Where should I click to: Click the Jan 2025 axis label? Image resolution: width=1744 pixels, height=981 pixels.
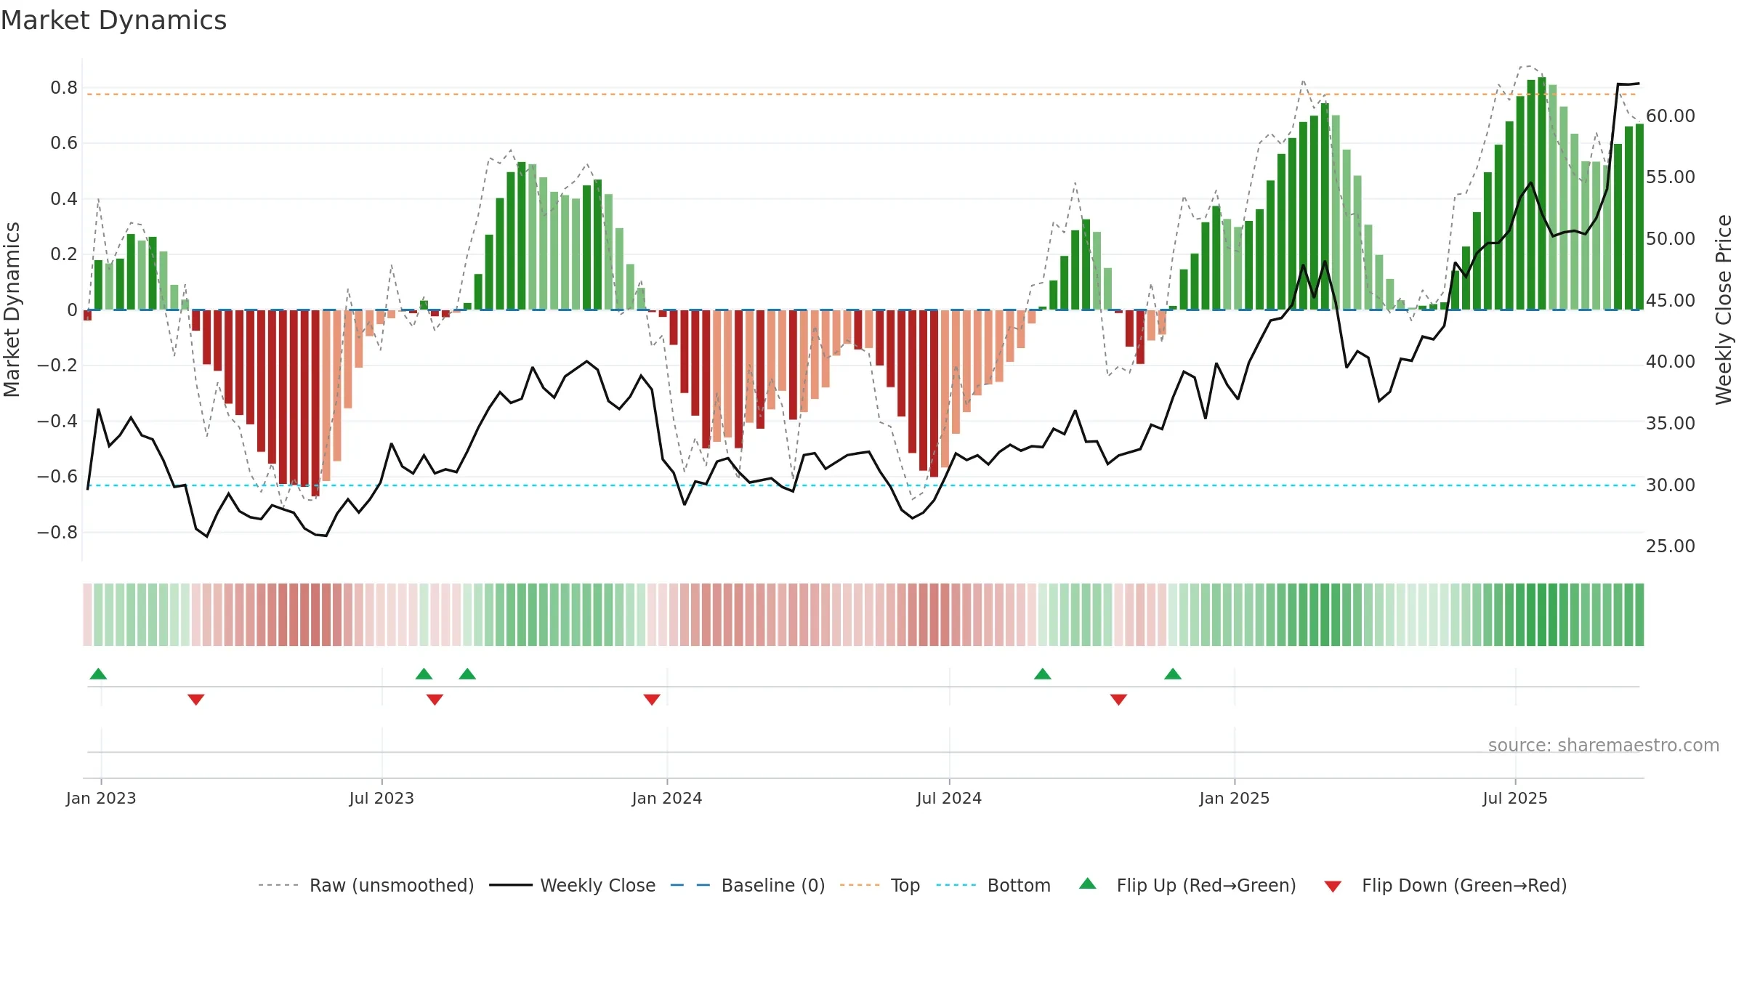tap(1235, 798)
